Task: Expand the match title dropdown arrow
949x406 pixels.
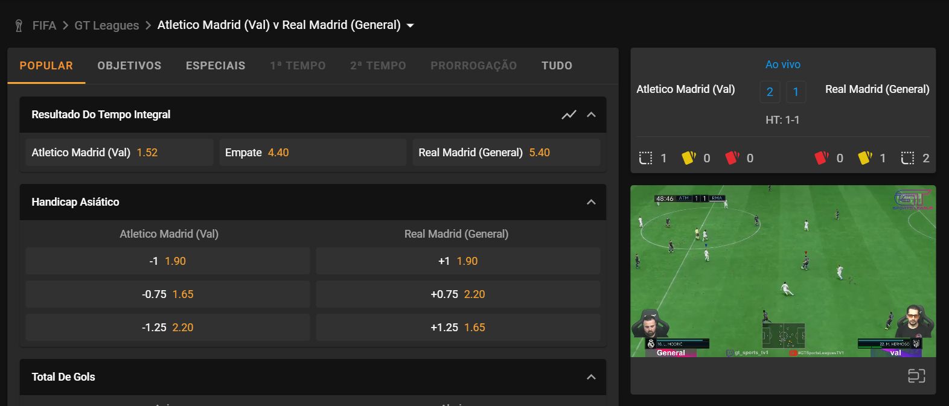Action: [x=411, y=25]
